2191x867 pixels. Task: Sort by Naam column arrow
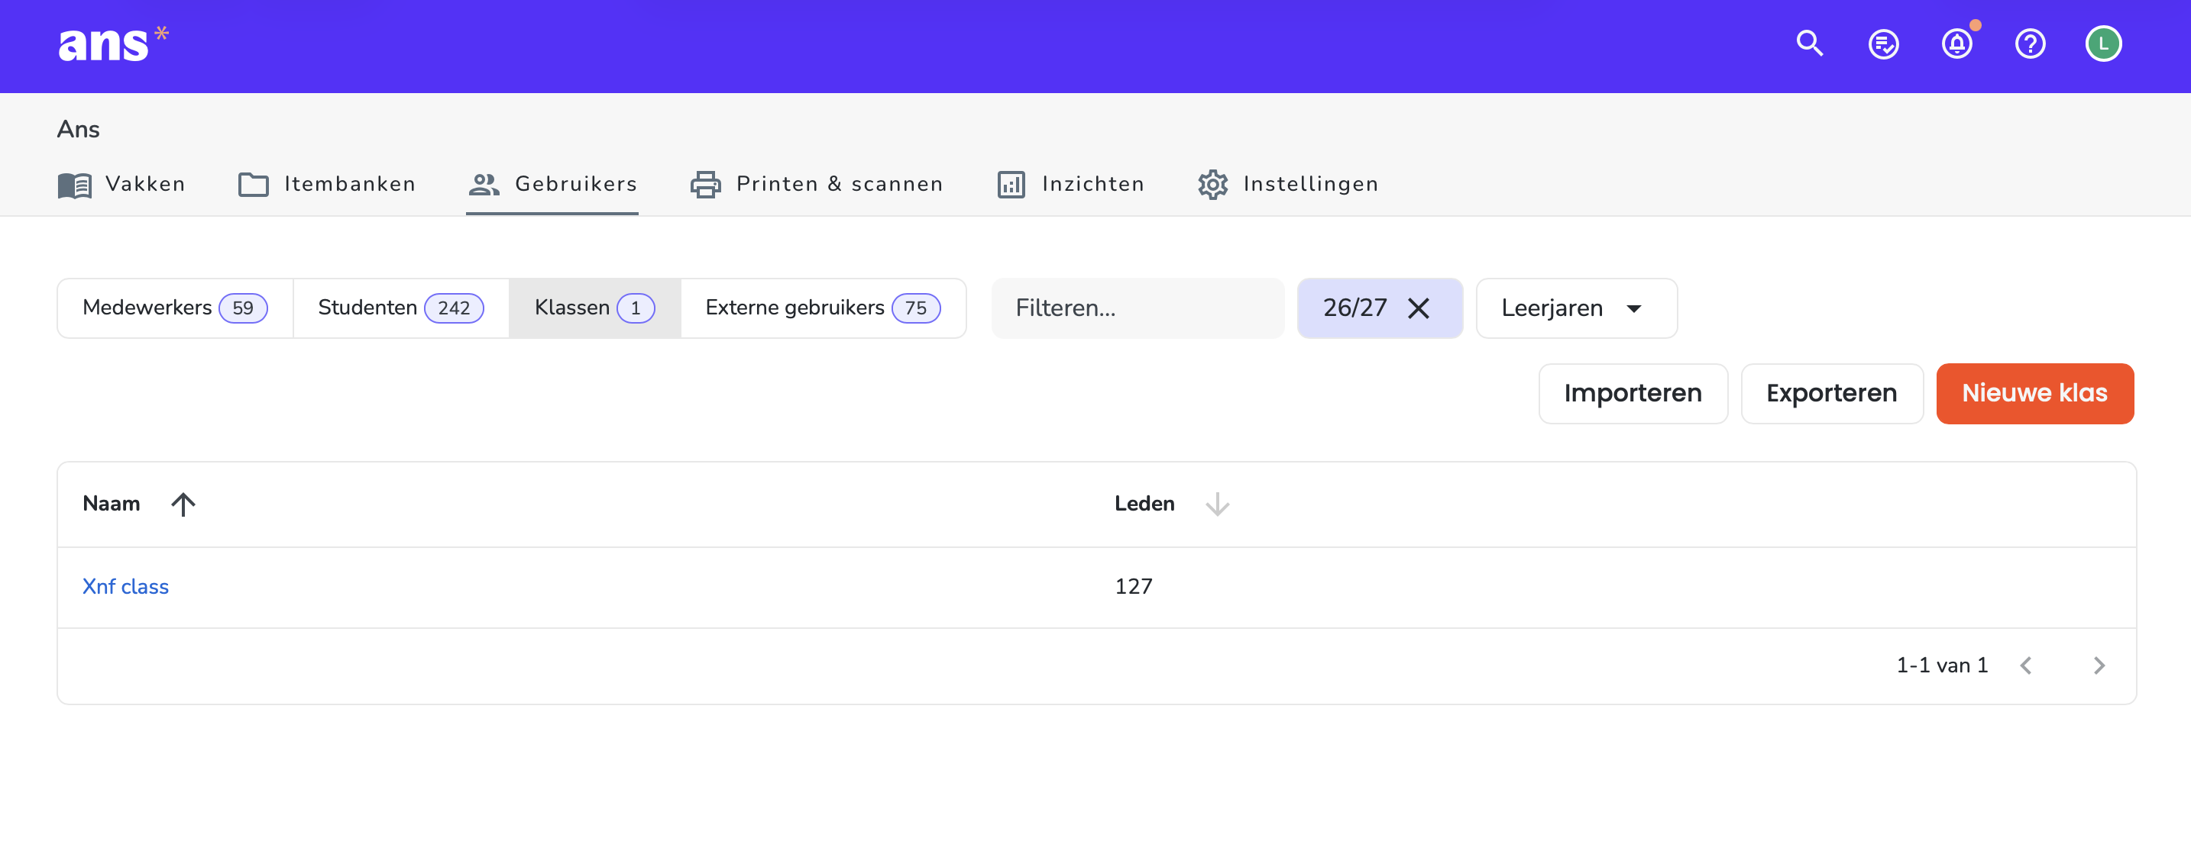(x=183, y=504)
